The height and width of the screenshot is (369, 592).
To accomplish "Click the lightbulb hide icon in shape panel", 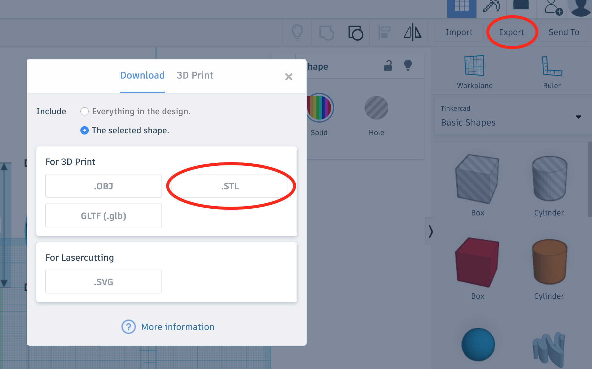I will (408, 65).
